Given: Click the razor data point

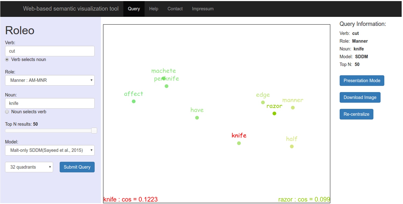Looking at the screenshot, I should point(274,113).
